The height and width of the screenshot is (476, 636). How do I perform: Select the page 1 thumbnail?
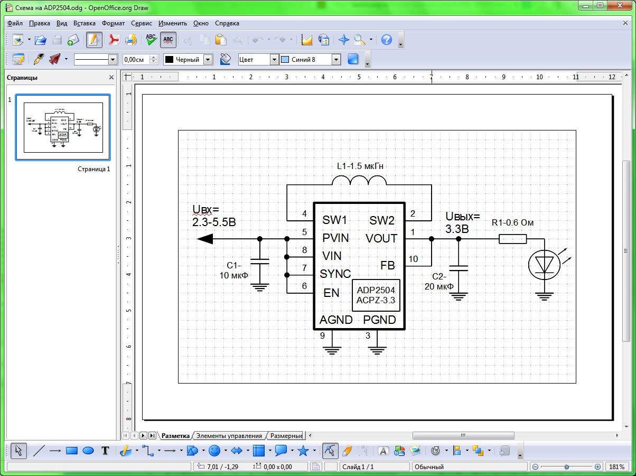coord(63,127)
